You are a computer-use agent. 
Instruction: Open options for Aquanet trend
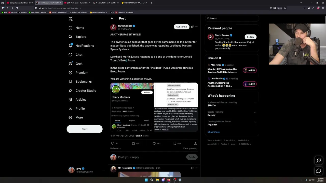point(255,122)
